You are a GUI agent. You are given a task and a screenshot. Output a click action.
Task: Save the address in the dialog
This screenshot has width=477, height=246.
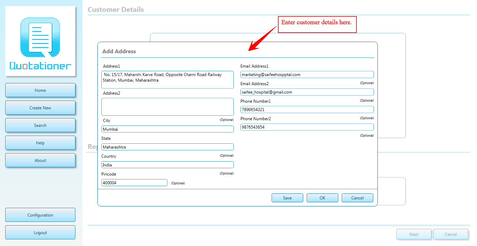tap(287, 198)
